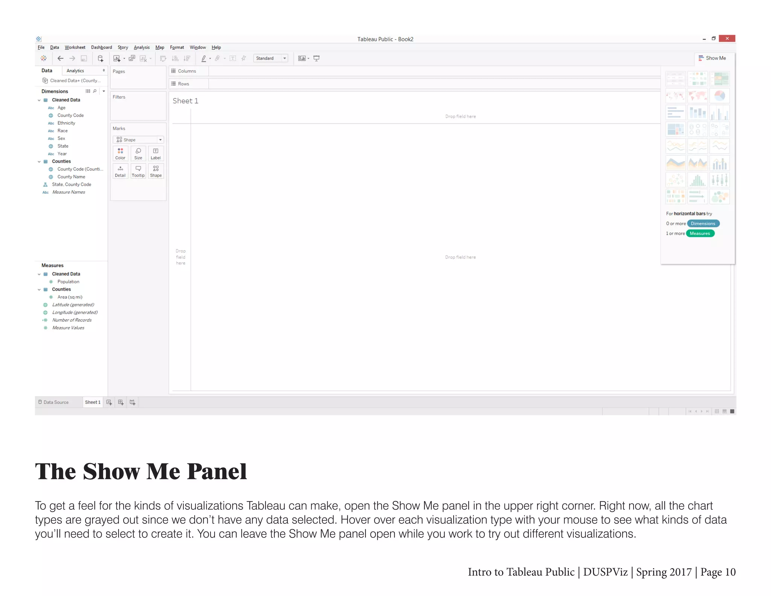Image resolution: width=771 pixels, height=596 pixels.
Task: Click the Duplicate sheet icon
Action: 132,58
